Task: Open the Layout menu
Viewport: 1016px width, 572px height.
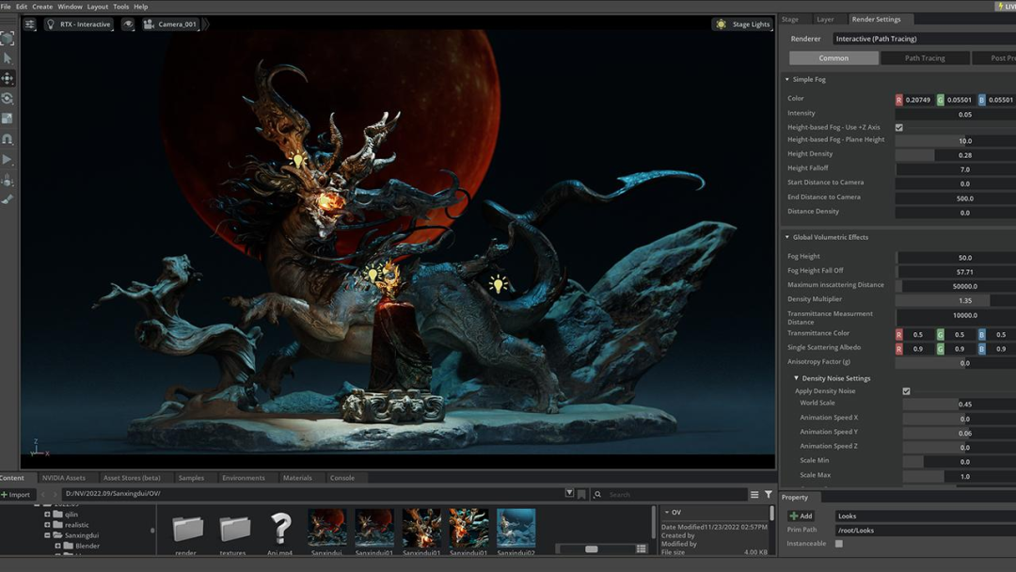Action: [x=98, y=7]
